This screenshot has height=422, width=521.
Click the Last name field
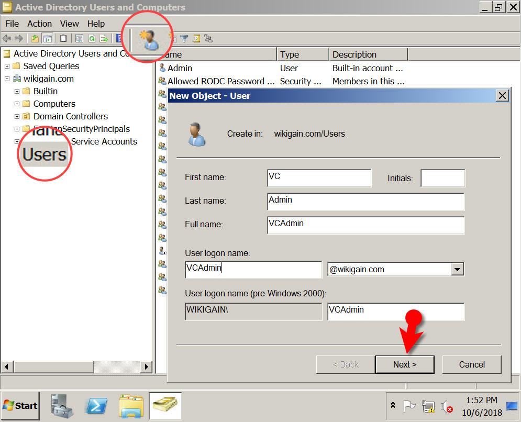[x=366, y=202]
